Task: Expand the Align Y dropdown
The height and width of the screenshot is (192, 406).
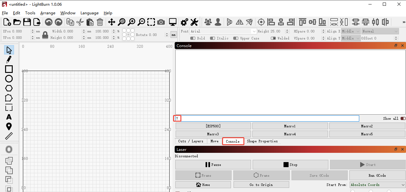Action: point(351,38)
